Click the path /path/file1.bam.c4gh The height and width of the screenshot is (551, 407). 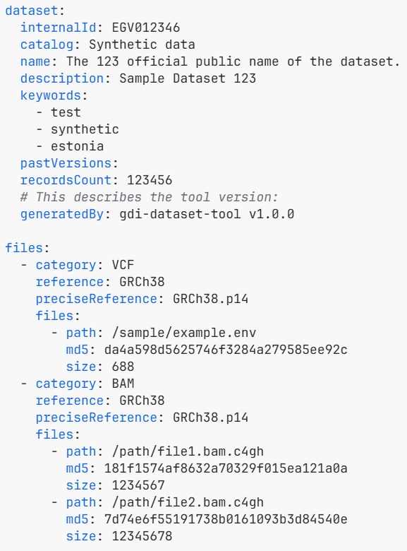(188, 451)
